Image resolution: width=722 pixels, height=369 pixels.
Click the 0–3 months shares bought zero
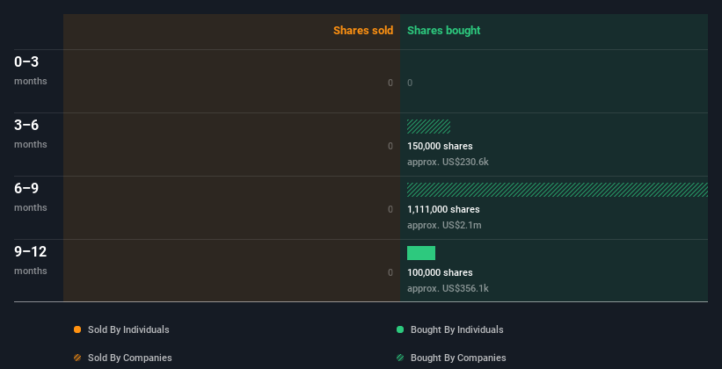tap(410, 83)
